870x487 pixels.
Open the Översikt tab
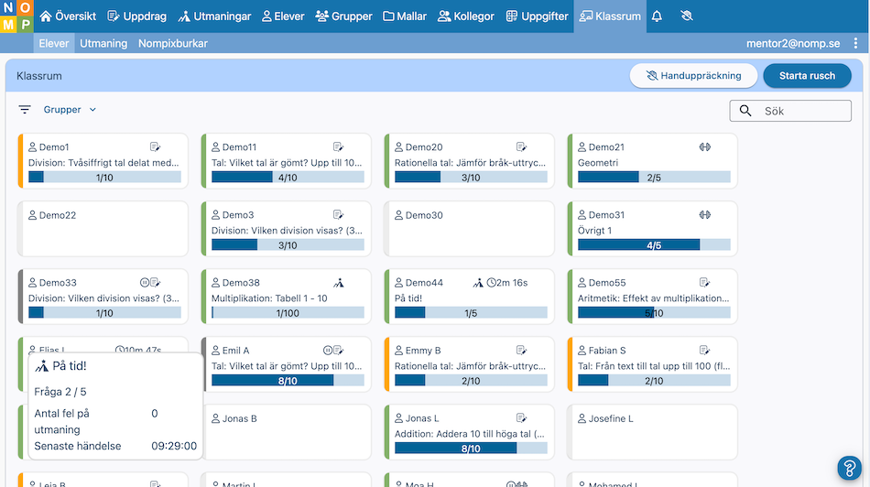68,16
